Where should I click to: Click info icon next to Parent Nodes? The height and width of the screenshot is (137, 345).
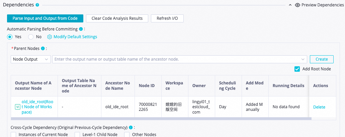tap(43, 49)
